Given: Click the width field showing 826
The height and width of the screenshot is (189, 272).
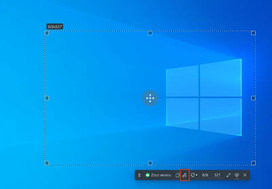Looking at the screenshot, I should pyautogui.click(x=205, y=175).
